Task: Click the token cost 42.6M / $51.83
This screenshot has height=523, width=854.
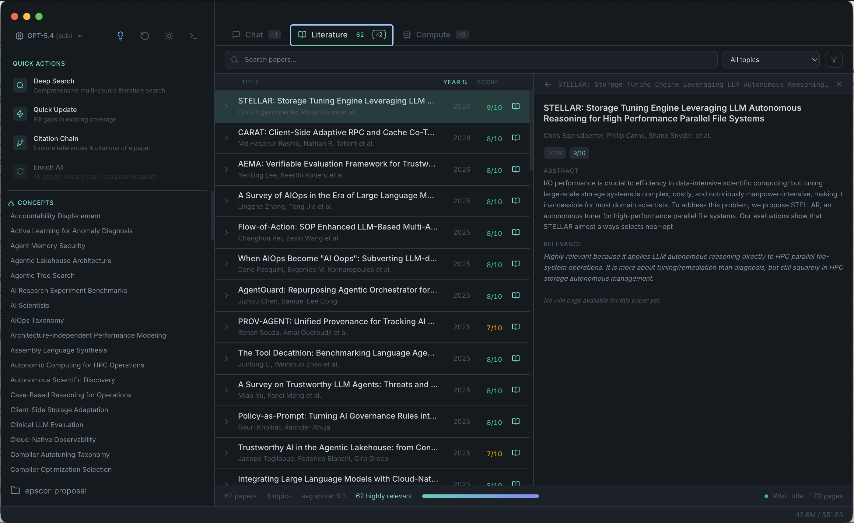Action: point(819,515)
